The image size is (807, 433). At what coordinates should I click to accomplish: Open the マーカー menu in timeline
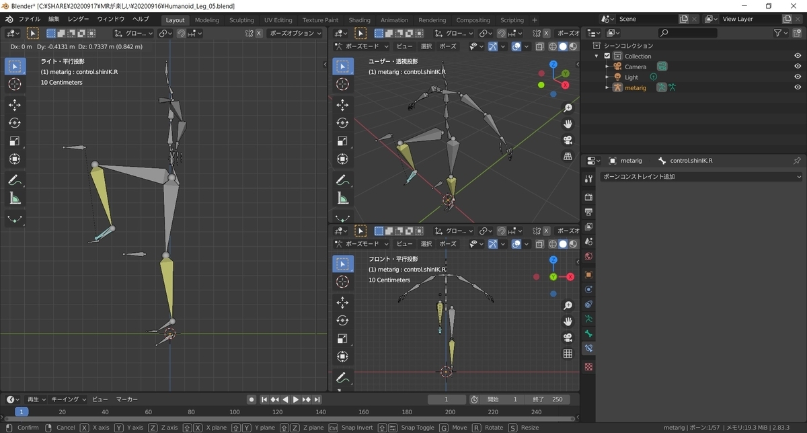(127, 399)
